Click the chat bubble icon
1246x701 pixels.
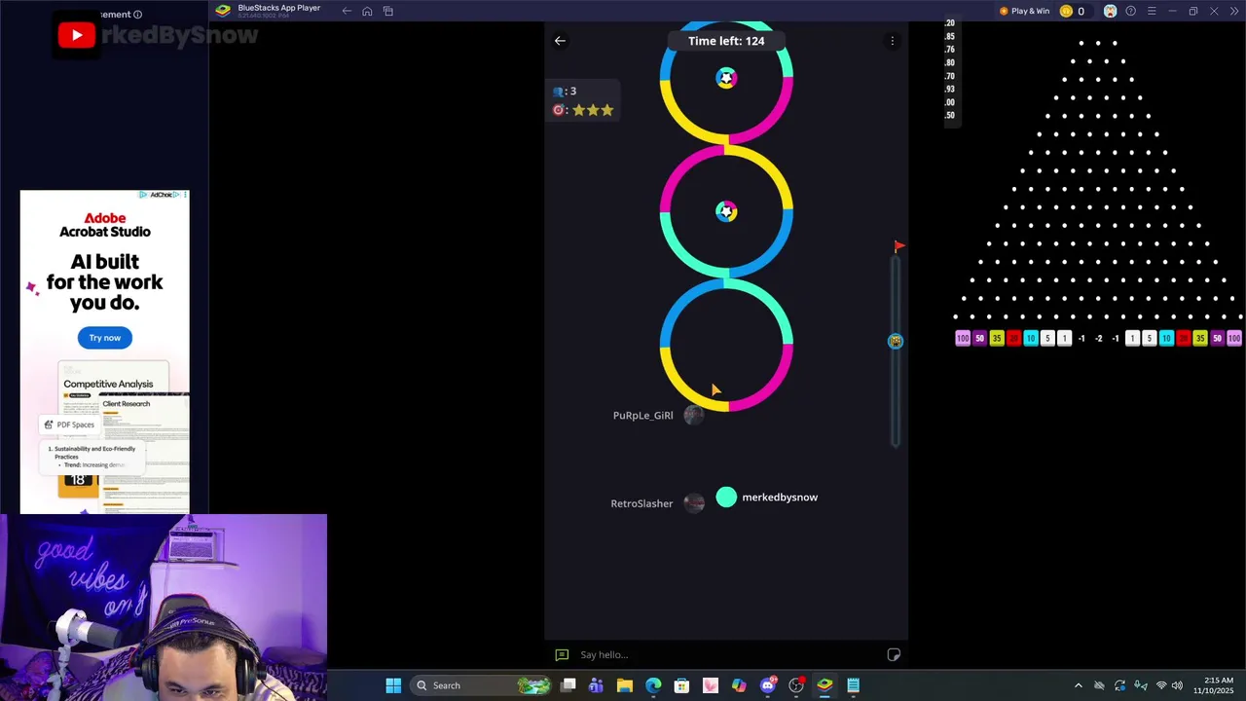(562, 654)
